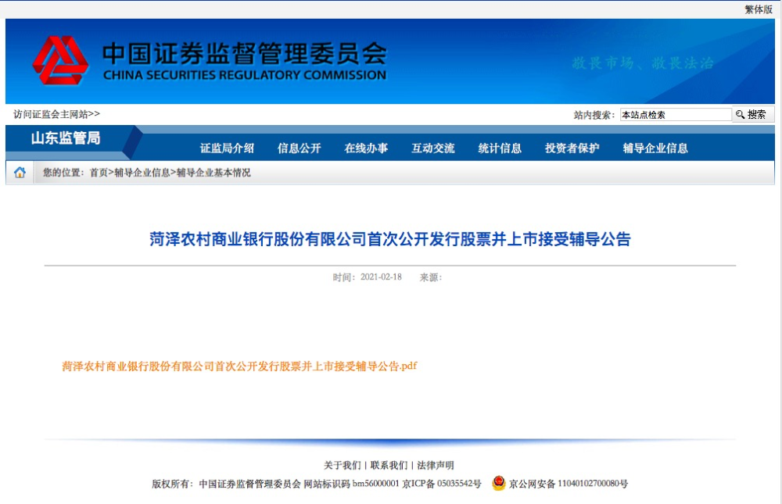Open 访问证监会主网站>> link
Screen dimensions: 782x504
(x=56, y=114)
